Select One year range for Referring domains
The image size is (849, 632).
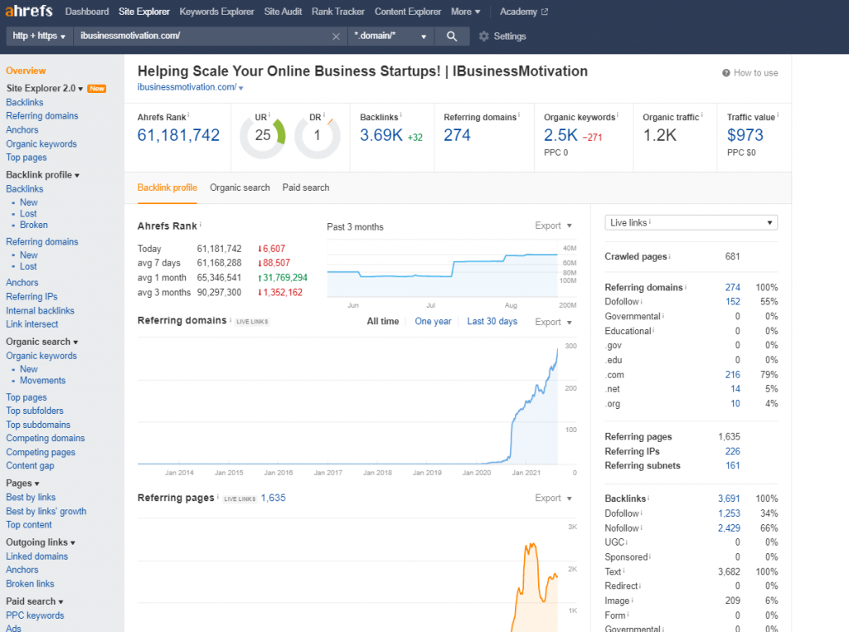coord(433,321)
